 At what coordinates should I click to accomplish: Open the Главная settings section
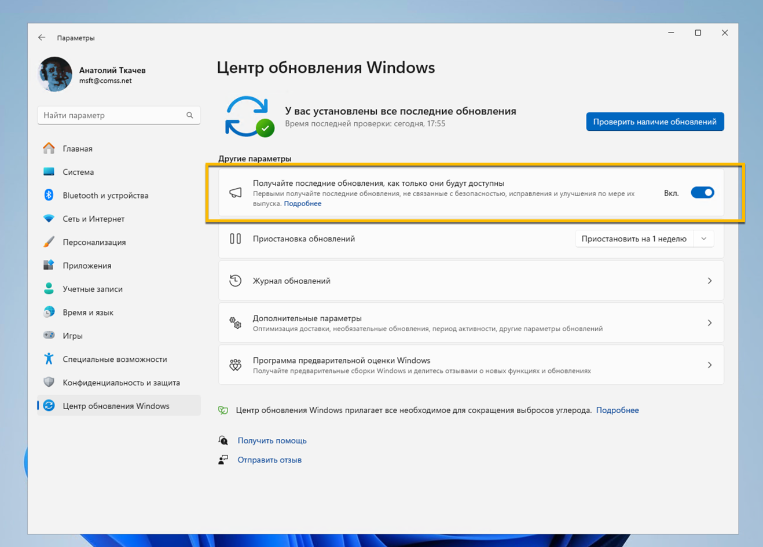pos(119,149)
